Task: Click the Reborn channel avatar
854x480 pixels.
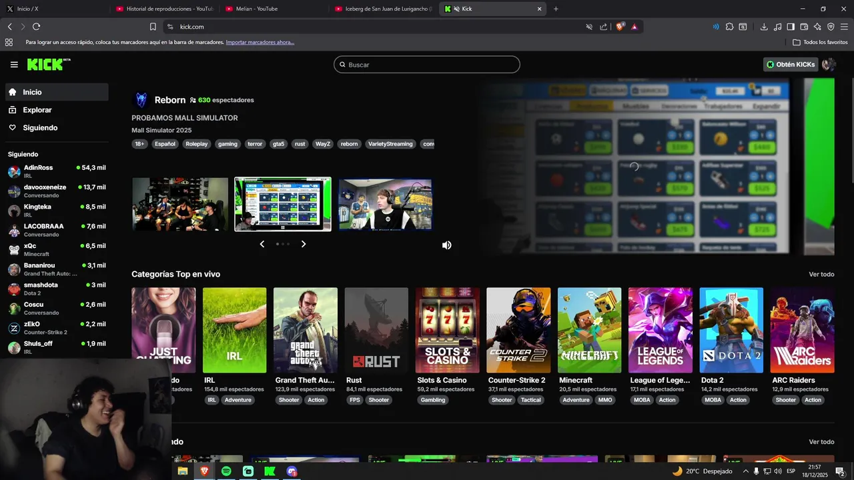Action: (141, 100)
